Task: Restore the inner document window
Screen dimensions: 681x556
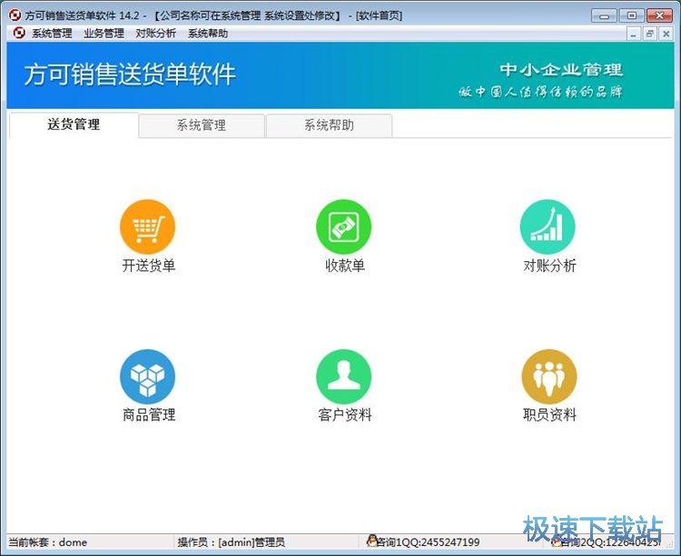Action: point(650,34)
